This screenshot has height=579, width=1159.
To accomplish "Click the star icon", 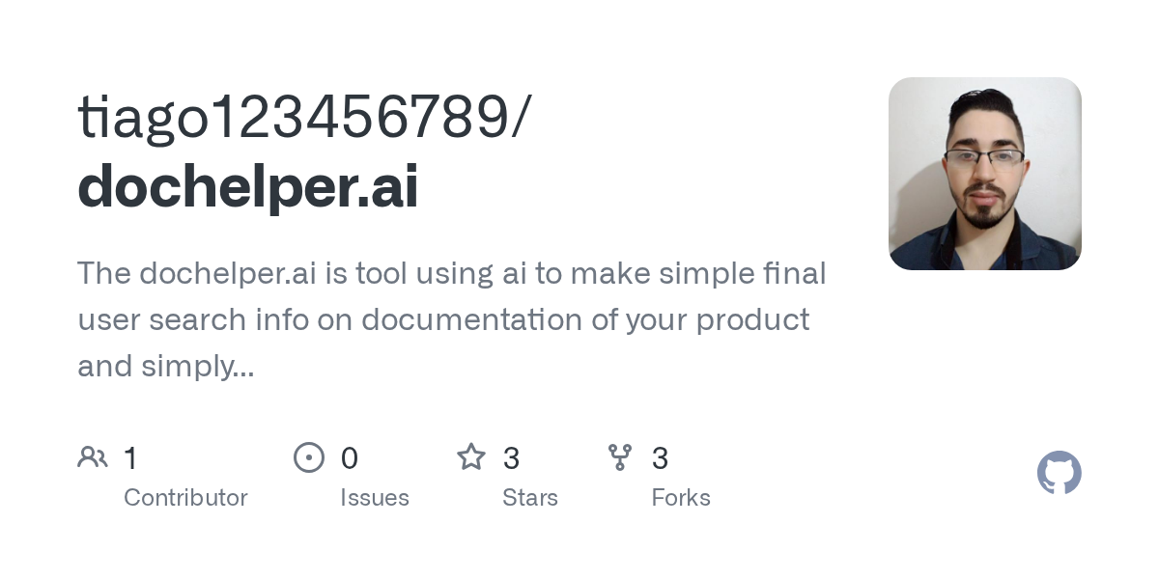I will [471, 456].
